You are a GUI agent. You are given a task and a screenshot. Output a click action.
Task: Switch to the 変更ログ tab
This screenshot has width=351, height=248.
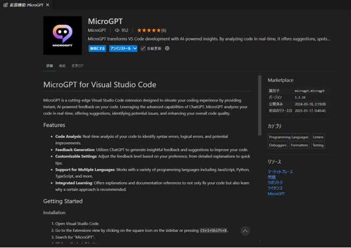point(77,66)
